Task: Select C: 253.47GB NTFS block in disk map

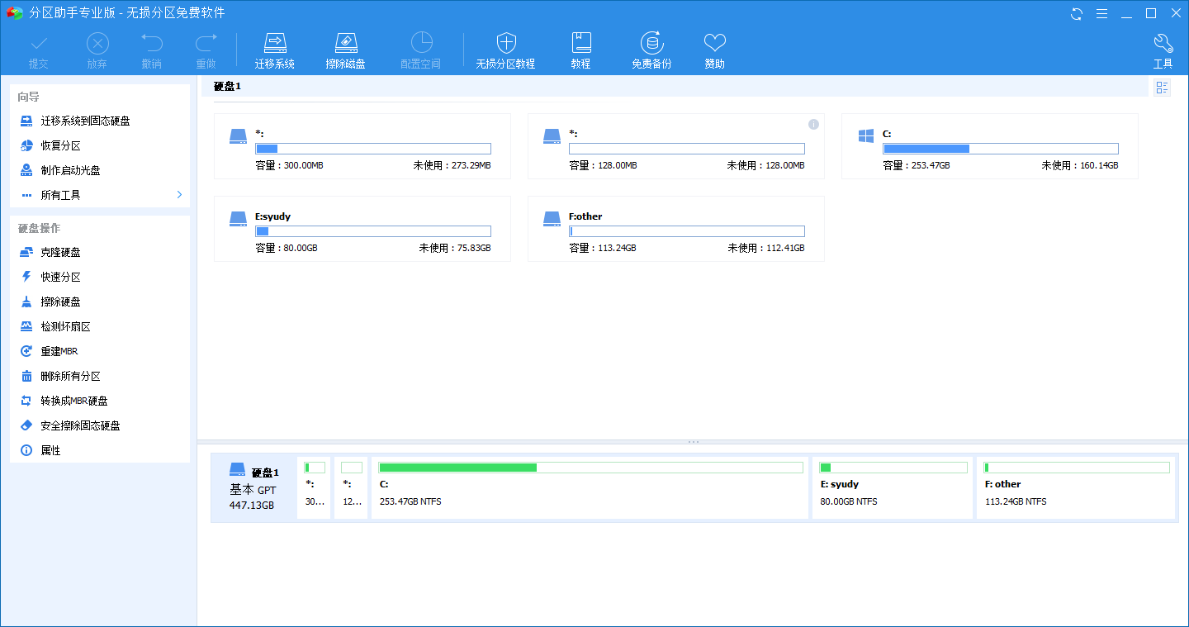Action: tap(590, 488)
